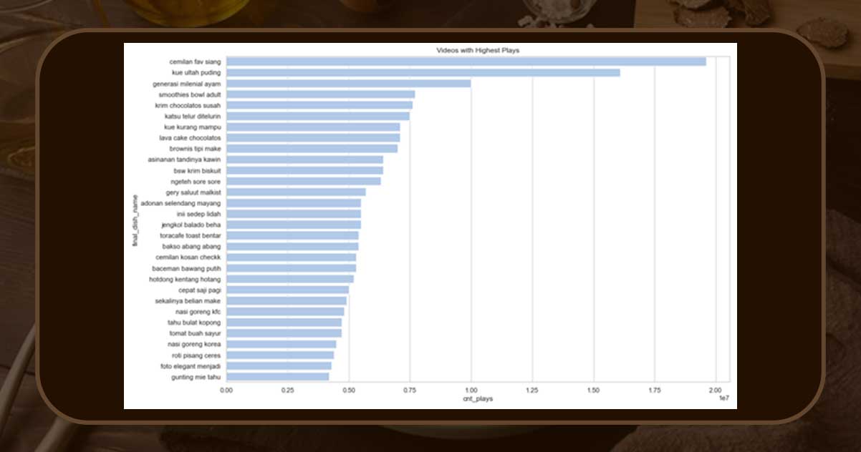Select the 'generasi milenial ayam' bar
Viewport: 861px width, 452px height.
pyautogui.click(x=348, y=83)
